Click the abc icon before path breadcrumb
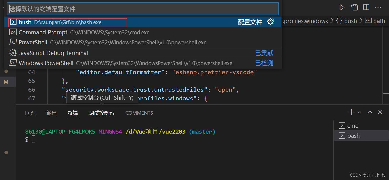 point(368,21)
